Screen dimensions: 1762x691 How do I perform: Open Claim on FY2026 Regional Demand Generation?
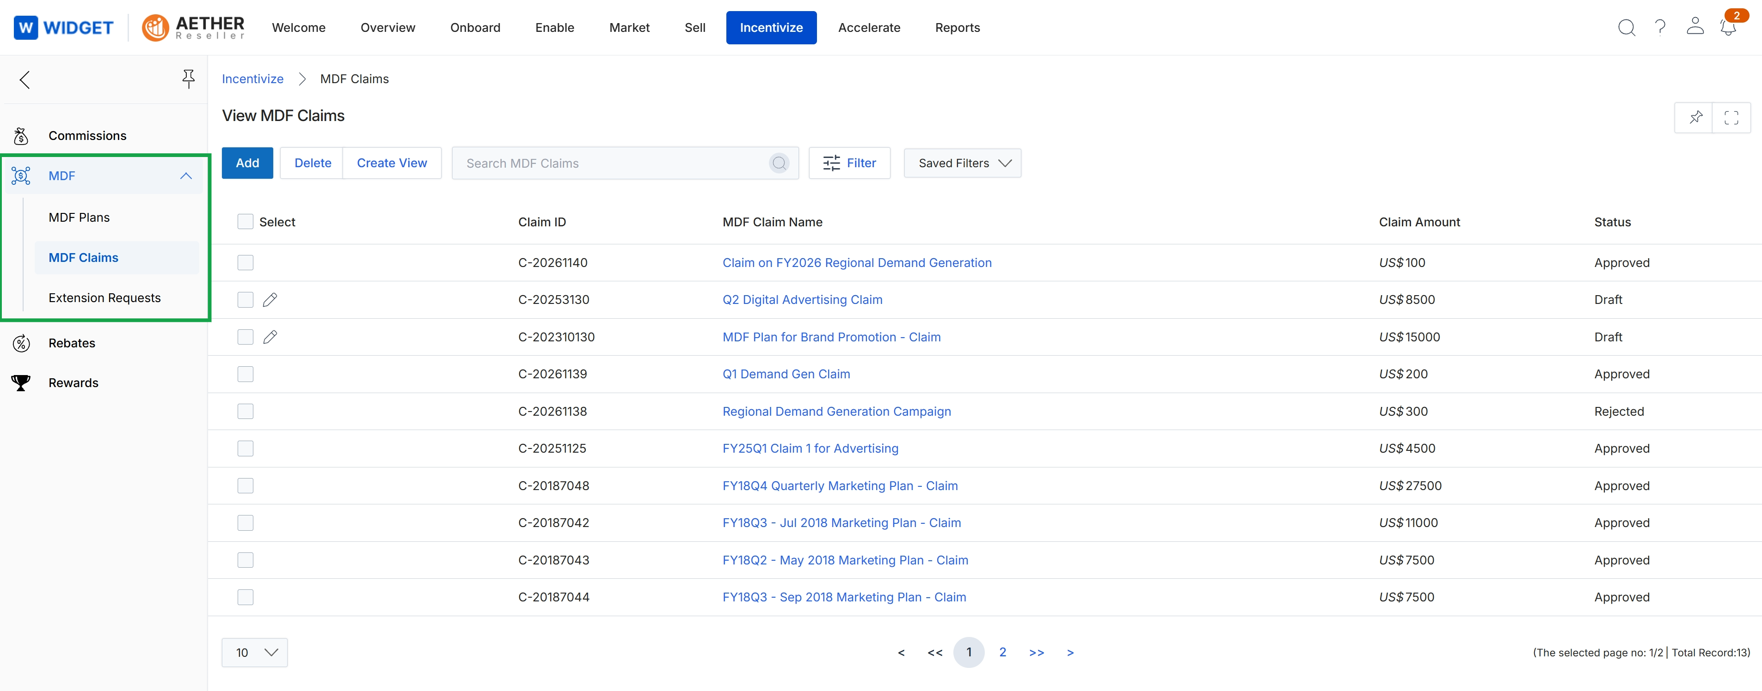click(857, 262)
